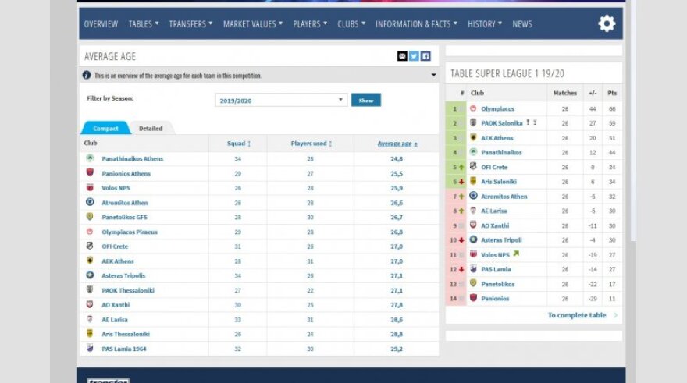Switch to the Detailed tab
The height and width of the screenshot is (383, 687).
pyautogui.click(x=151, y=129)
